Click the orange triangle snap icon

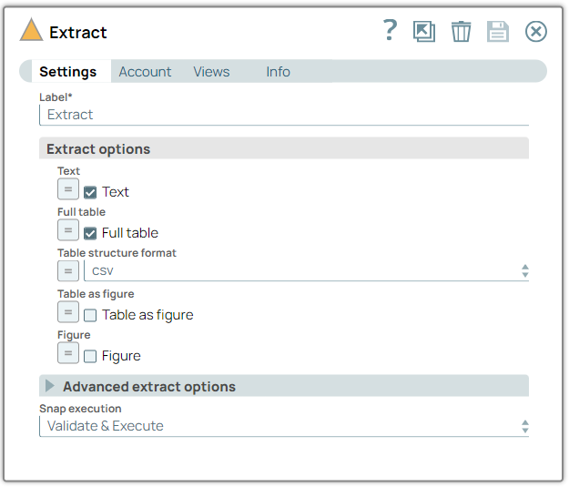31,29
